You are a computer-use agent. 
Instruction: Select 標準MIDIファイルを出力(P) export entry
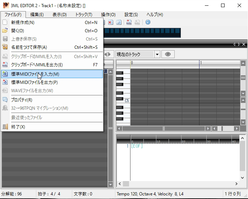point(52,82)
